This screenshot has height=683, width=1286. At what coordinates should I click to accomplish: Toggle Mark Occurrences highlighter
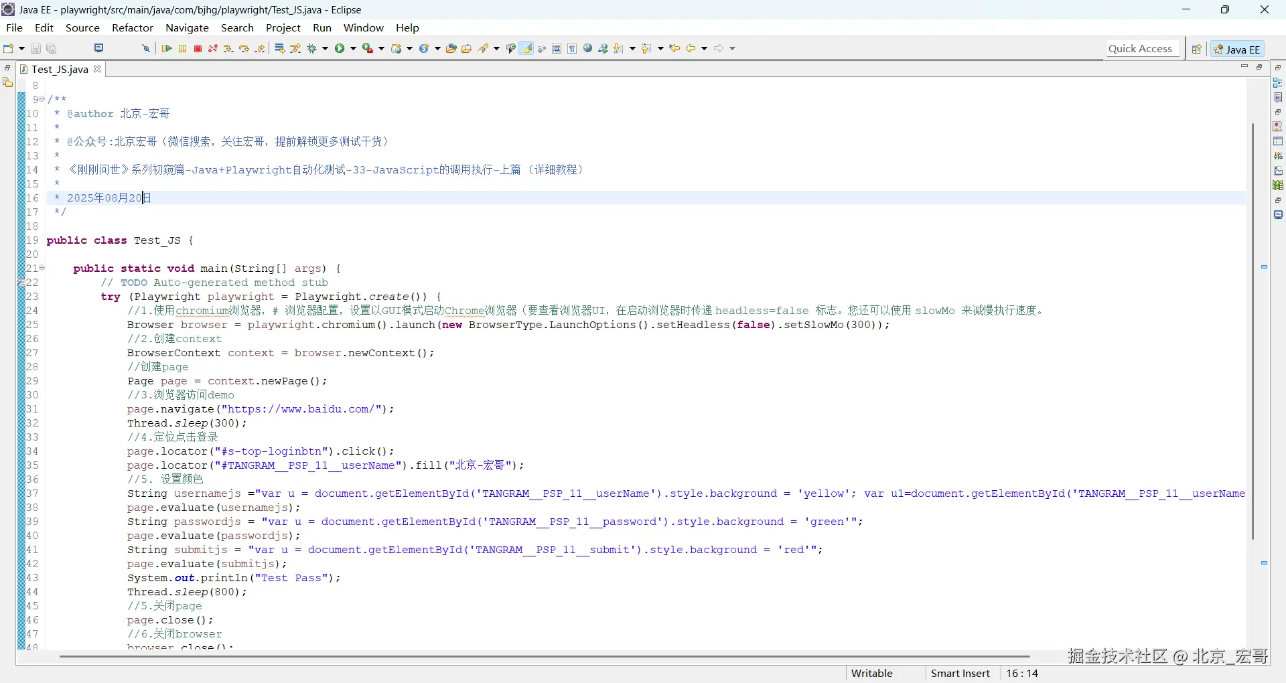(527, 48)
